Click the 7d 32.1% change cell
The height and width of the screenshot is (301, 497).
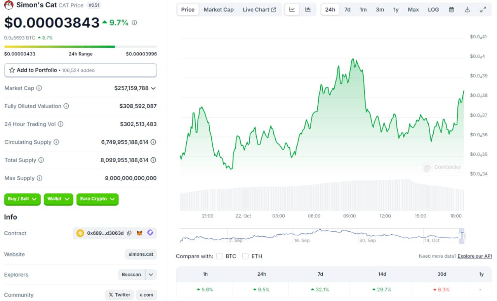(x=320, y=290)
